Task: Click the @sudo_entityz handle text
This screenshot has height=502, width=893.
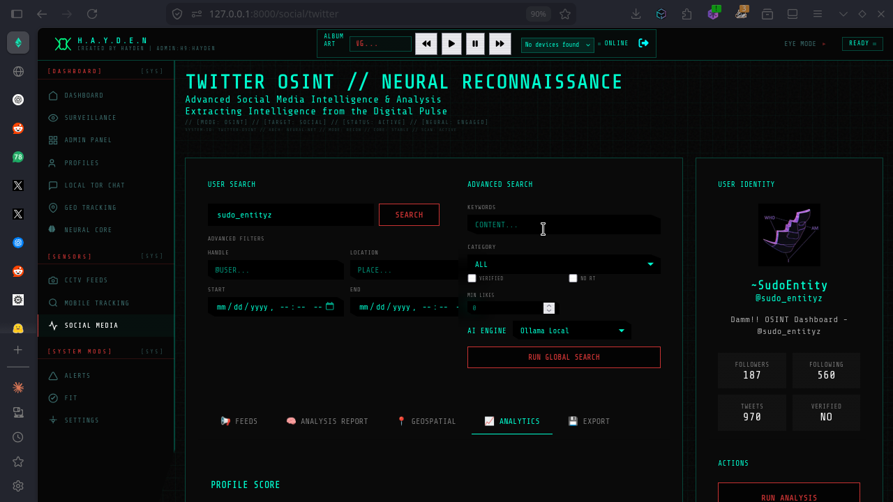Action: 789,298
